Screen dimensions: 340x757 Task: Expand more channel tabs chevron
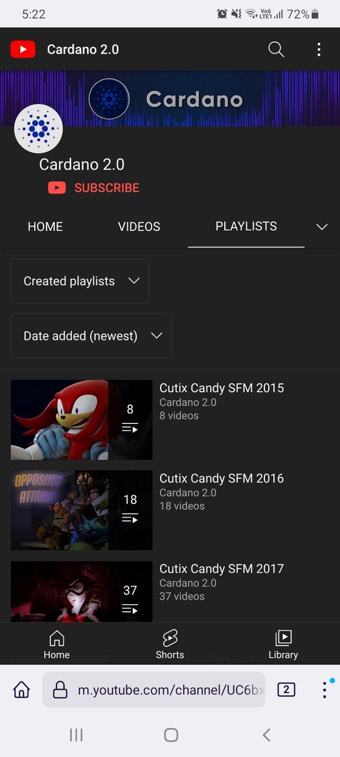322,226
